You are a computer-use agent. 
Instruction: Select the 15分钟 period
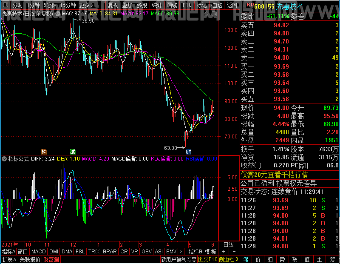[x=68, y=5]
